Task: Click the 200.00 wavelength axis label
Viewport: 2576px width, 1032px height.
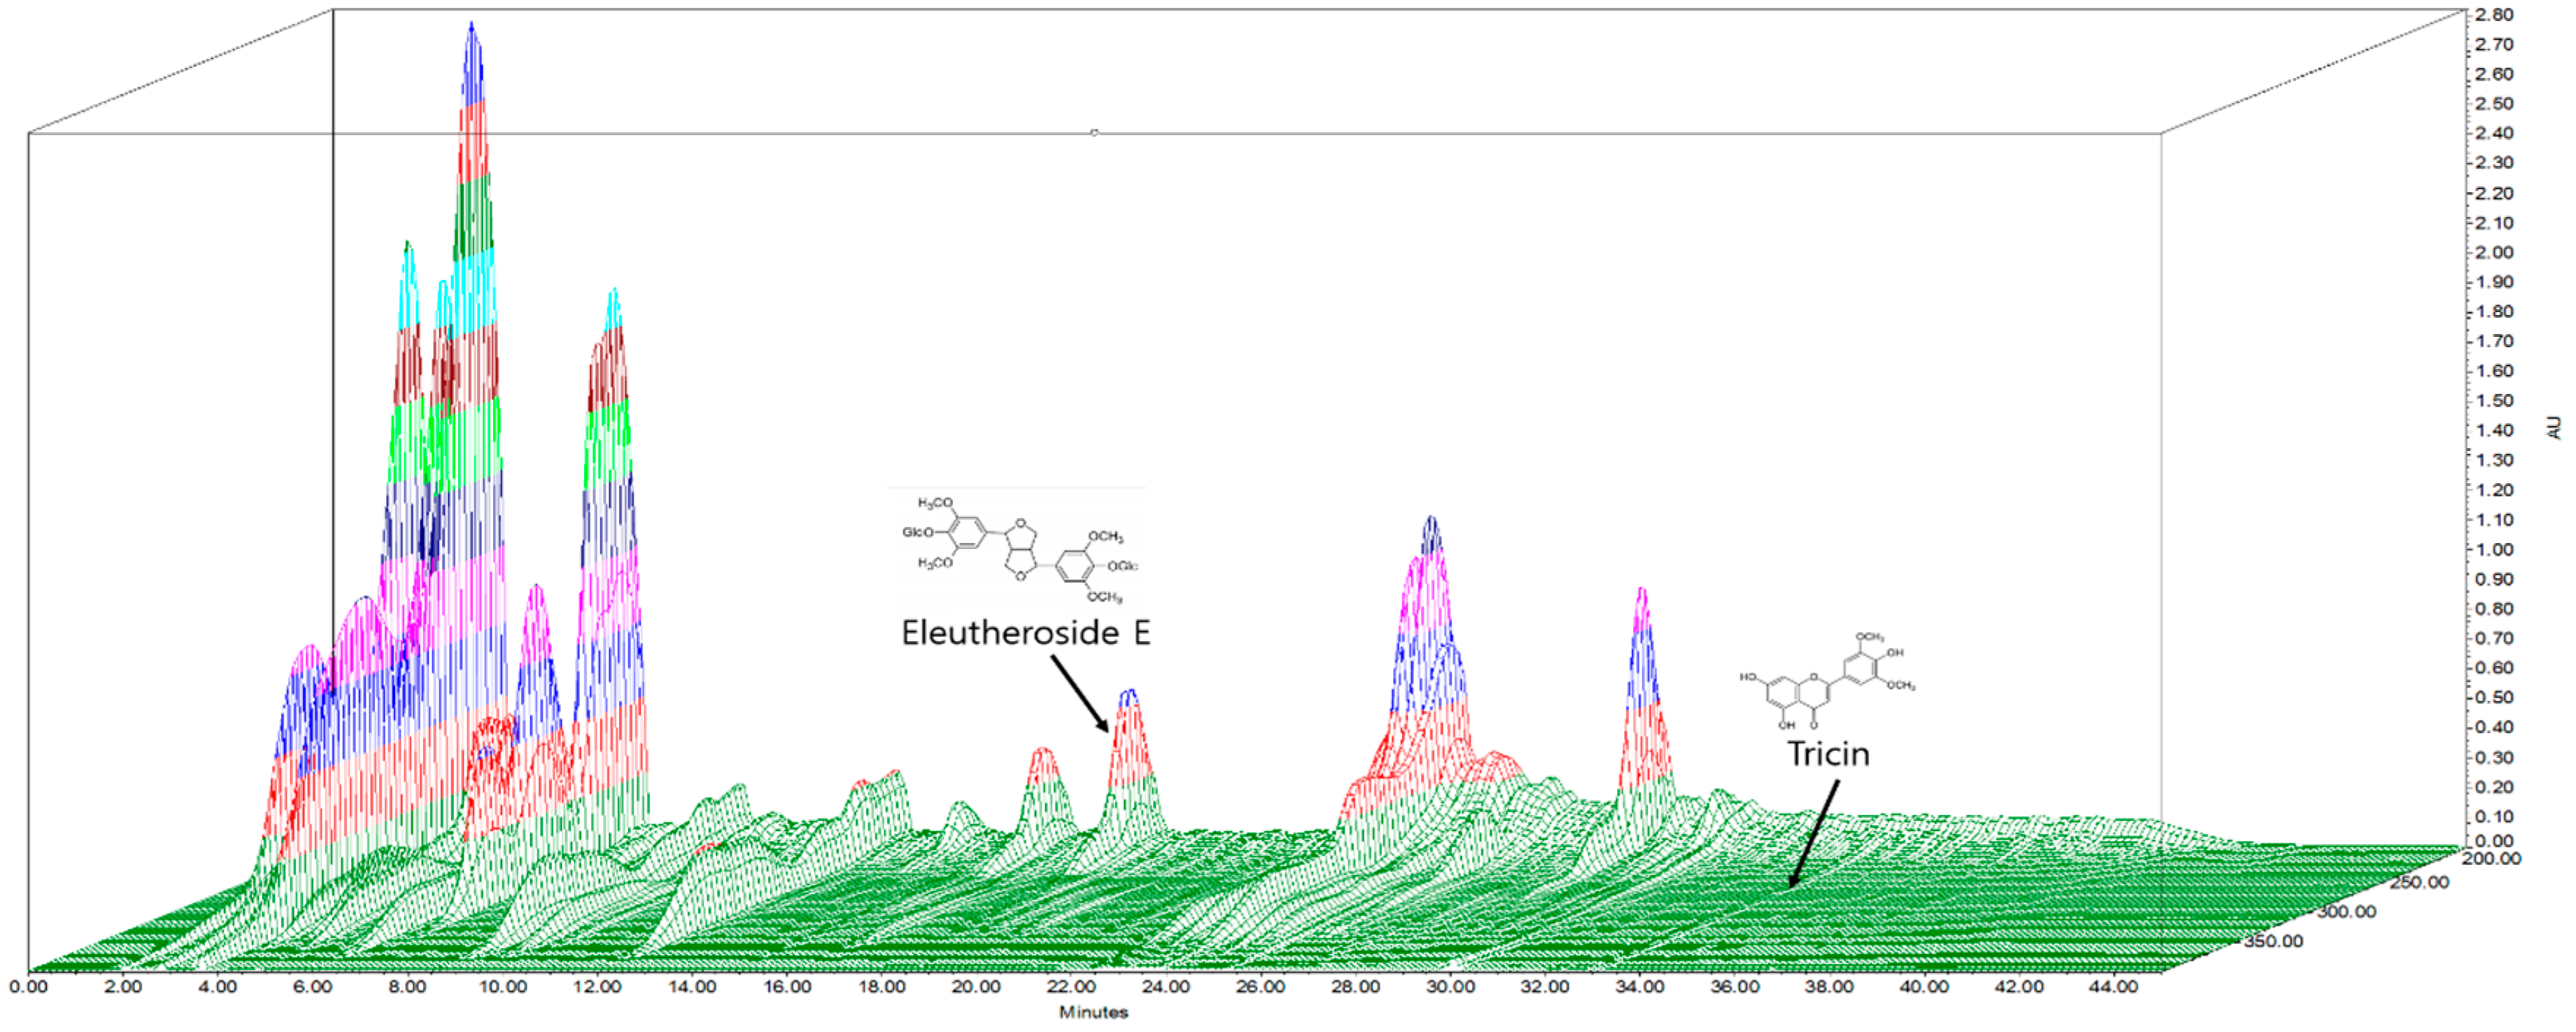Action: click(x=2491, y=858)
